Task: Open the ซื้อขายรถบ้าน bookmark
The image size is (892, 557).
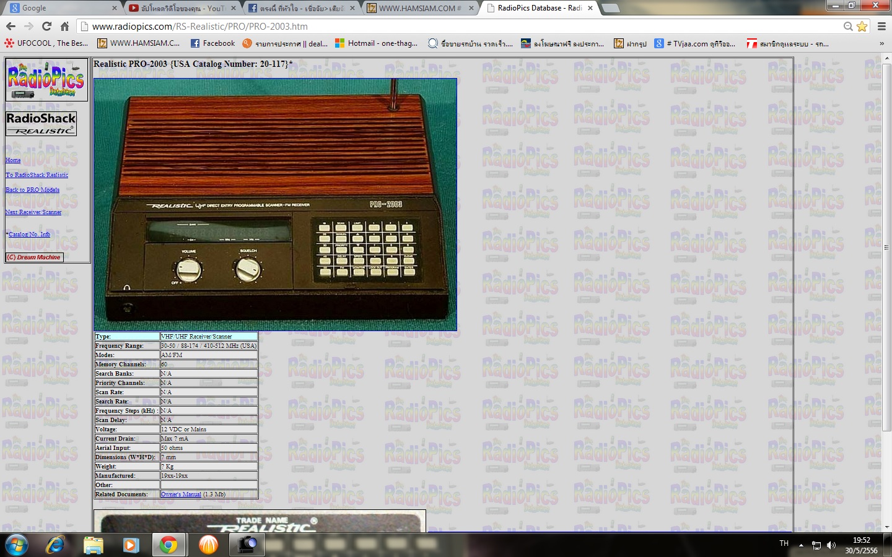Action: 471,43
